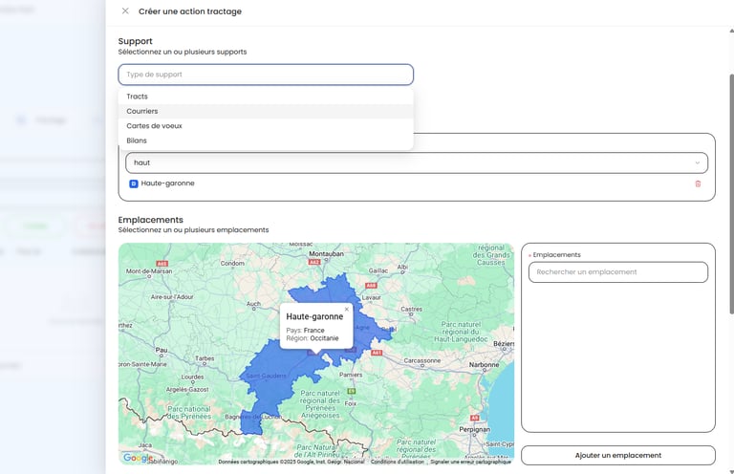
Task: Choose Courriers in the support dropdown
Action: (266, 111)
